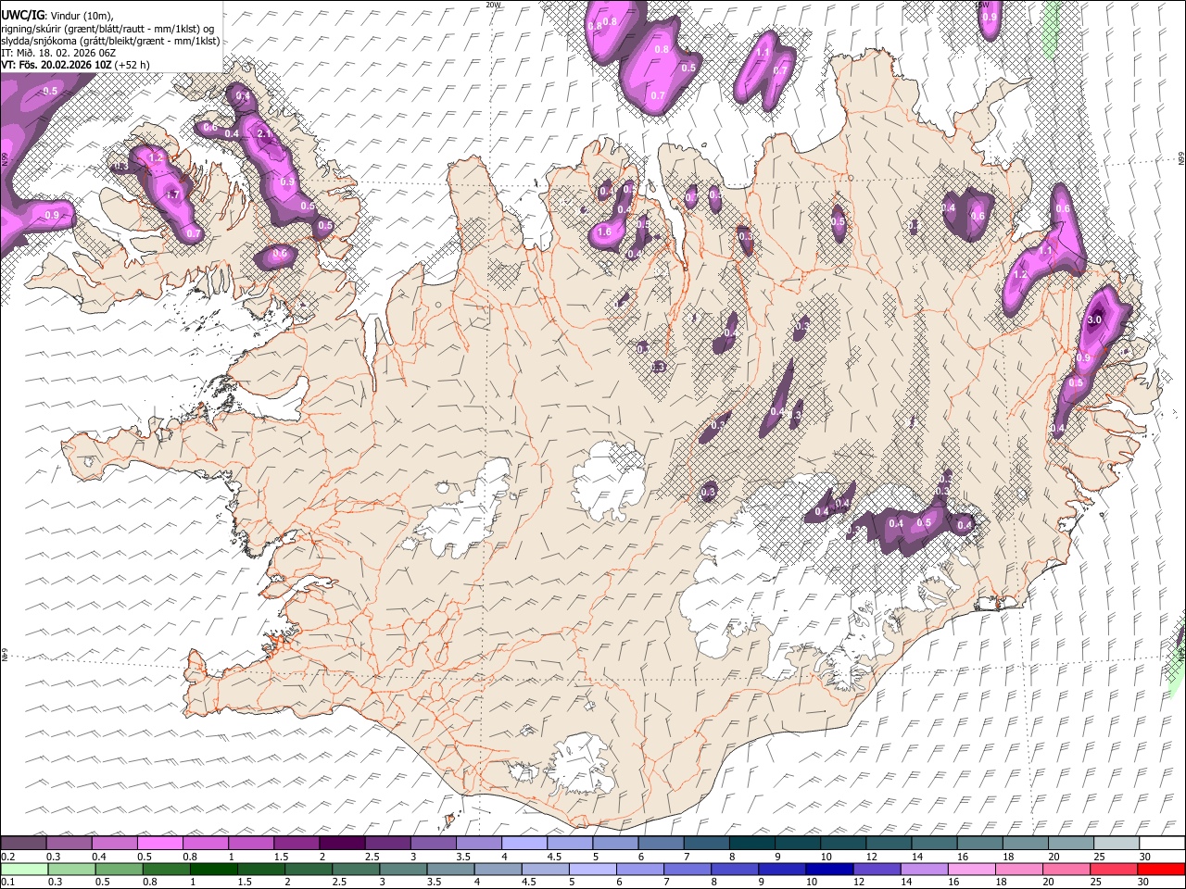Pick the darkest purple snow swatch between 2 and 2.5
Image resolution: width=1186 pixels, height=889 pixels.
coord(342,844)
